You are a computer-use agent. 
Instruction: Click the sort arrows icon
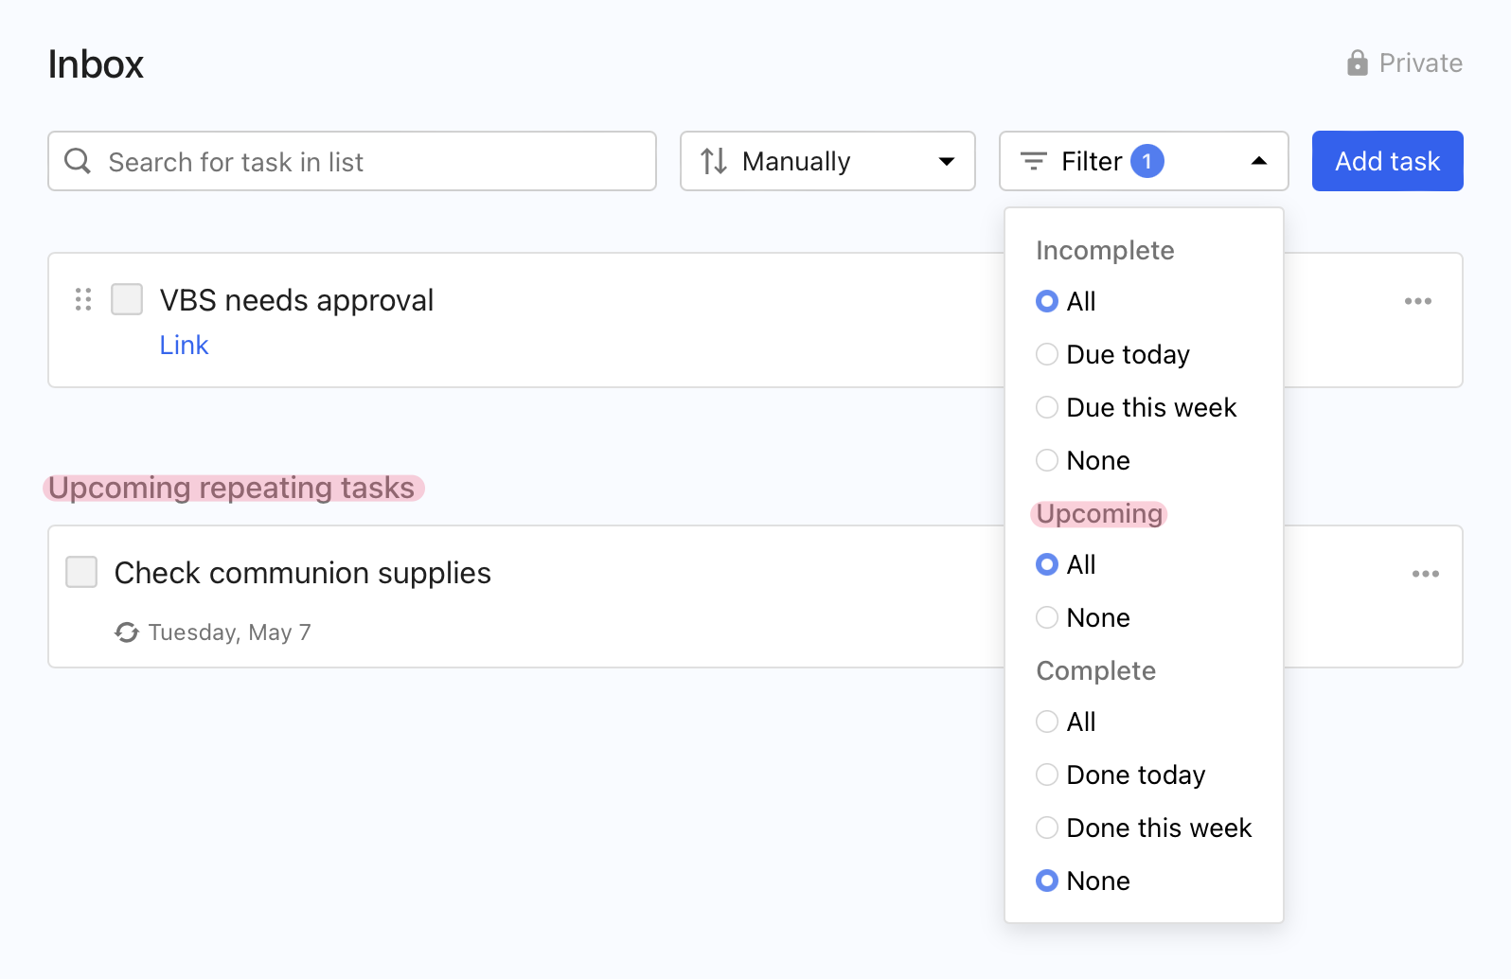714,162
